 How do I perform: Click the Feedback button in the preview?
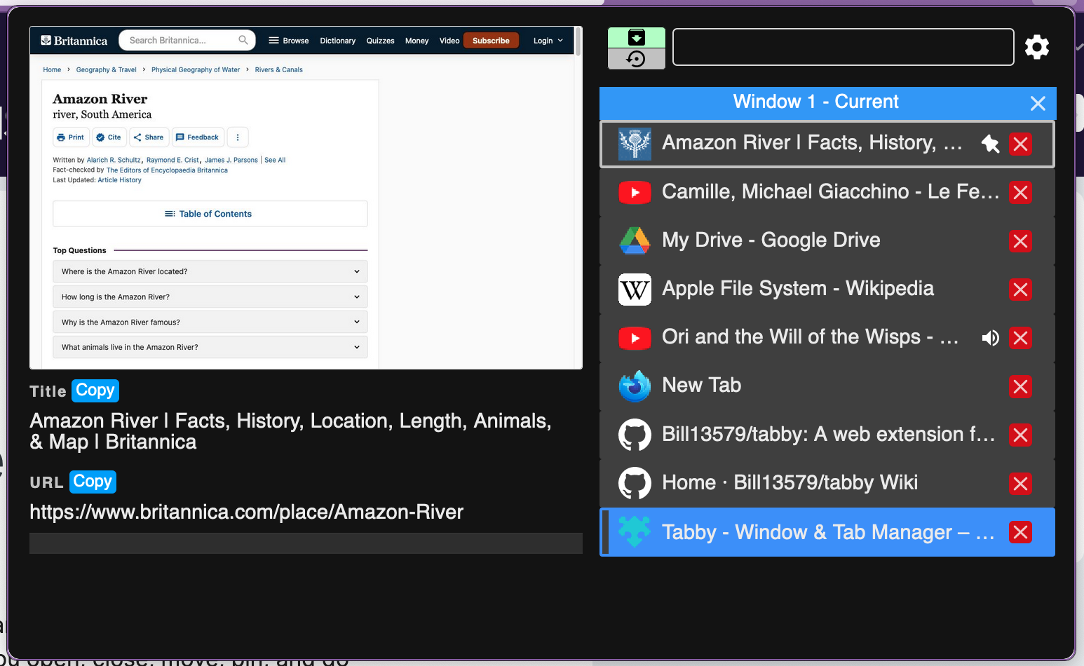[198, 137]
